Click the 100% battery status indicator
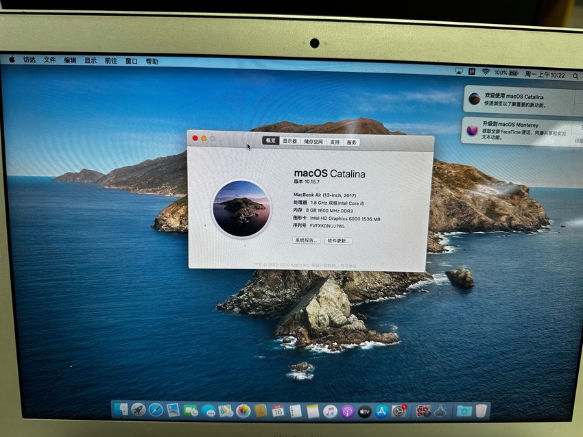This screenshot has width=583, height=437. (506, 73)
